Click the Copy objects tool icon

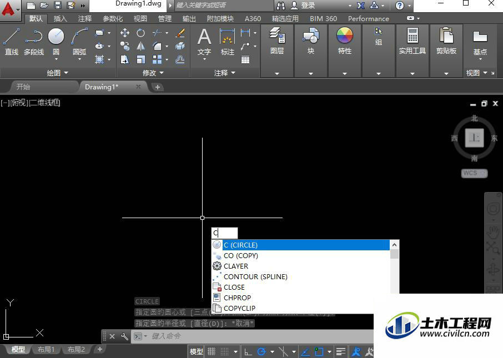(x=124, y=46)
